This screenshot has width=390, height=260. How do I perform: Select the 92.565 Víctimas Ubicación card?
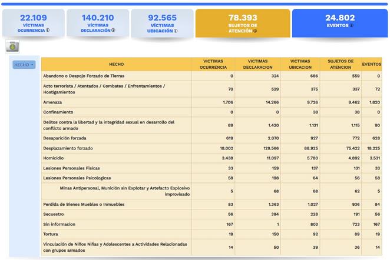point(162,22)
